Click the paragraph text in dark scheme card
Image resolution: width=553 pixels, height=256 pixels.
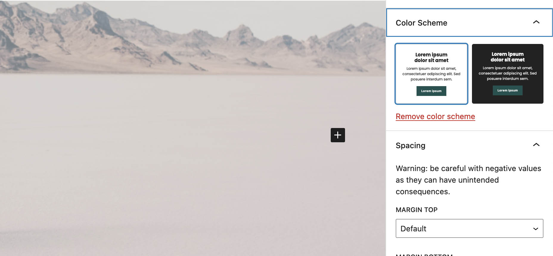[x=507, y=73]
